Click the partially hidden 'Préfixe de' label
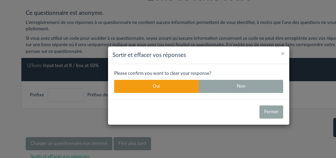Image resolution: width=336 pixels, height=158 pixels. click(98, 95)
